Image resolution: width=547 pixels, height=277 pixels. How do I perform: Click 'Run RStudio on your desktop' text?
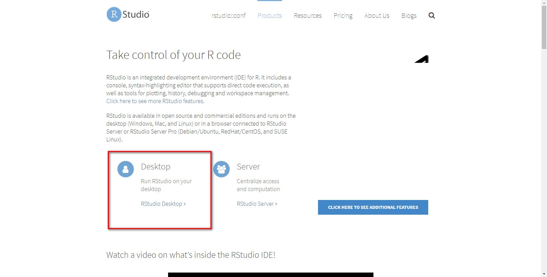pos(166,185)
